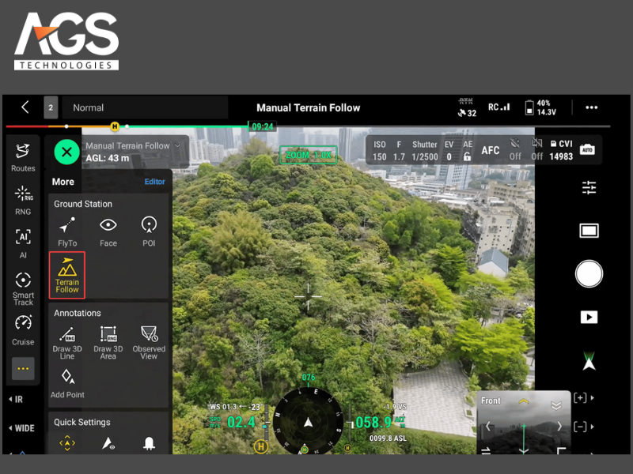633x474 pixels.
Task: Click the Editor link in More panel
Action: point(154,182)
